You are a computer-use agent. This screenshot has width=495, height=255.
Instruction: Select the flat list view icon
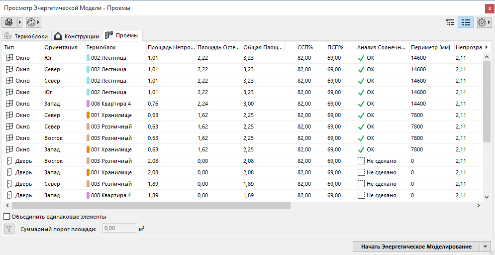click(466, 22)
